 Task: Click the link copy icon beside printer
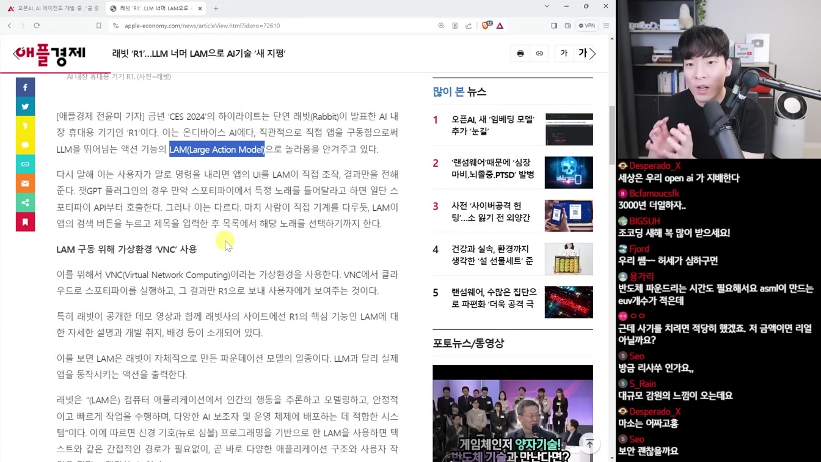[539, 54]
